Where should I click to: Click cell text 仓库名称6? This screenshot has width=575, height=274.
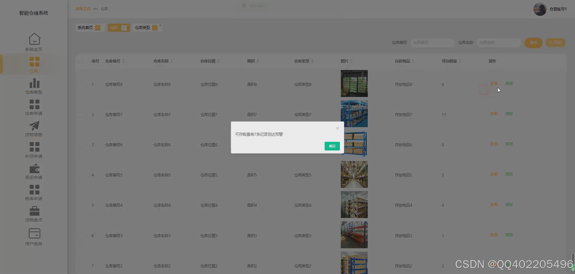coord(162,145)
